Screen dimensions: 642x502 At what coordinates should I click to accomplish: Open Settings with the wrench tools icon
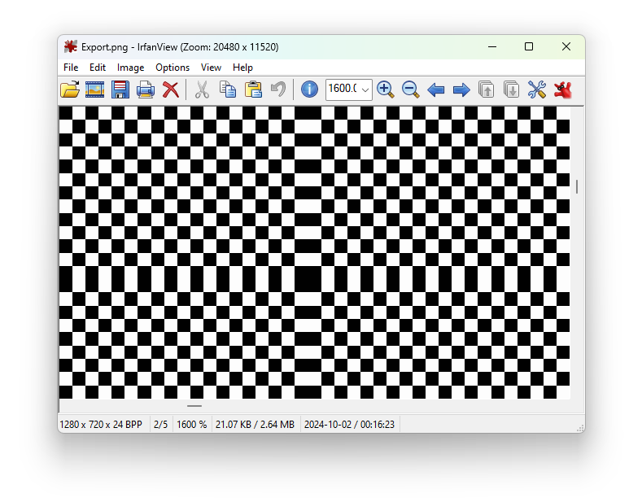(x=537, y=89)
